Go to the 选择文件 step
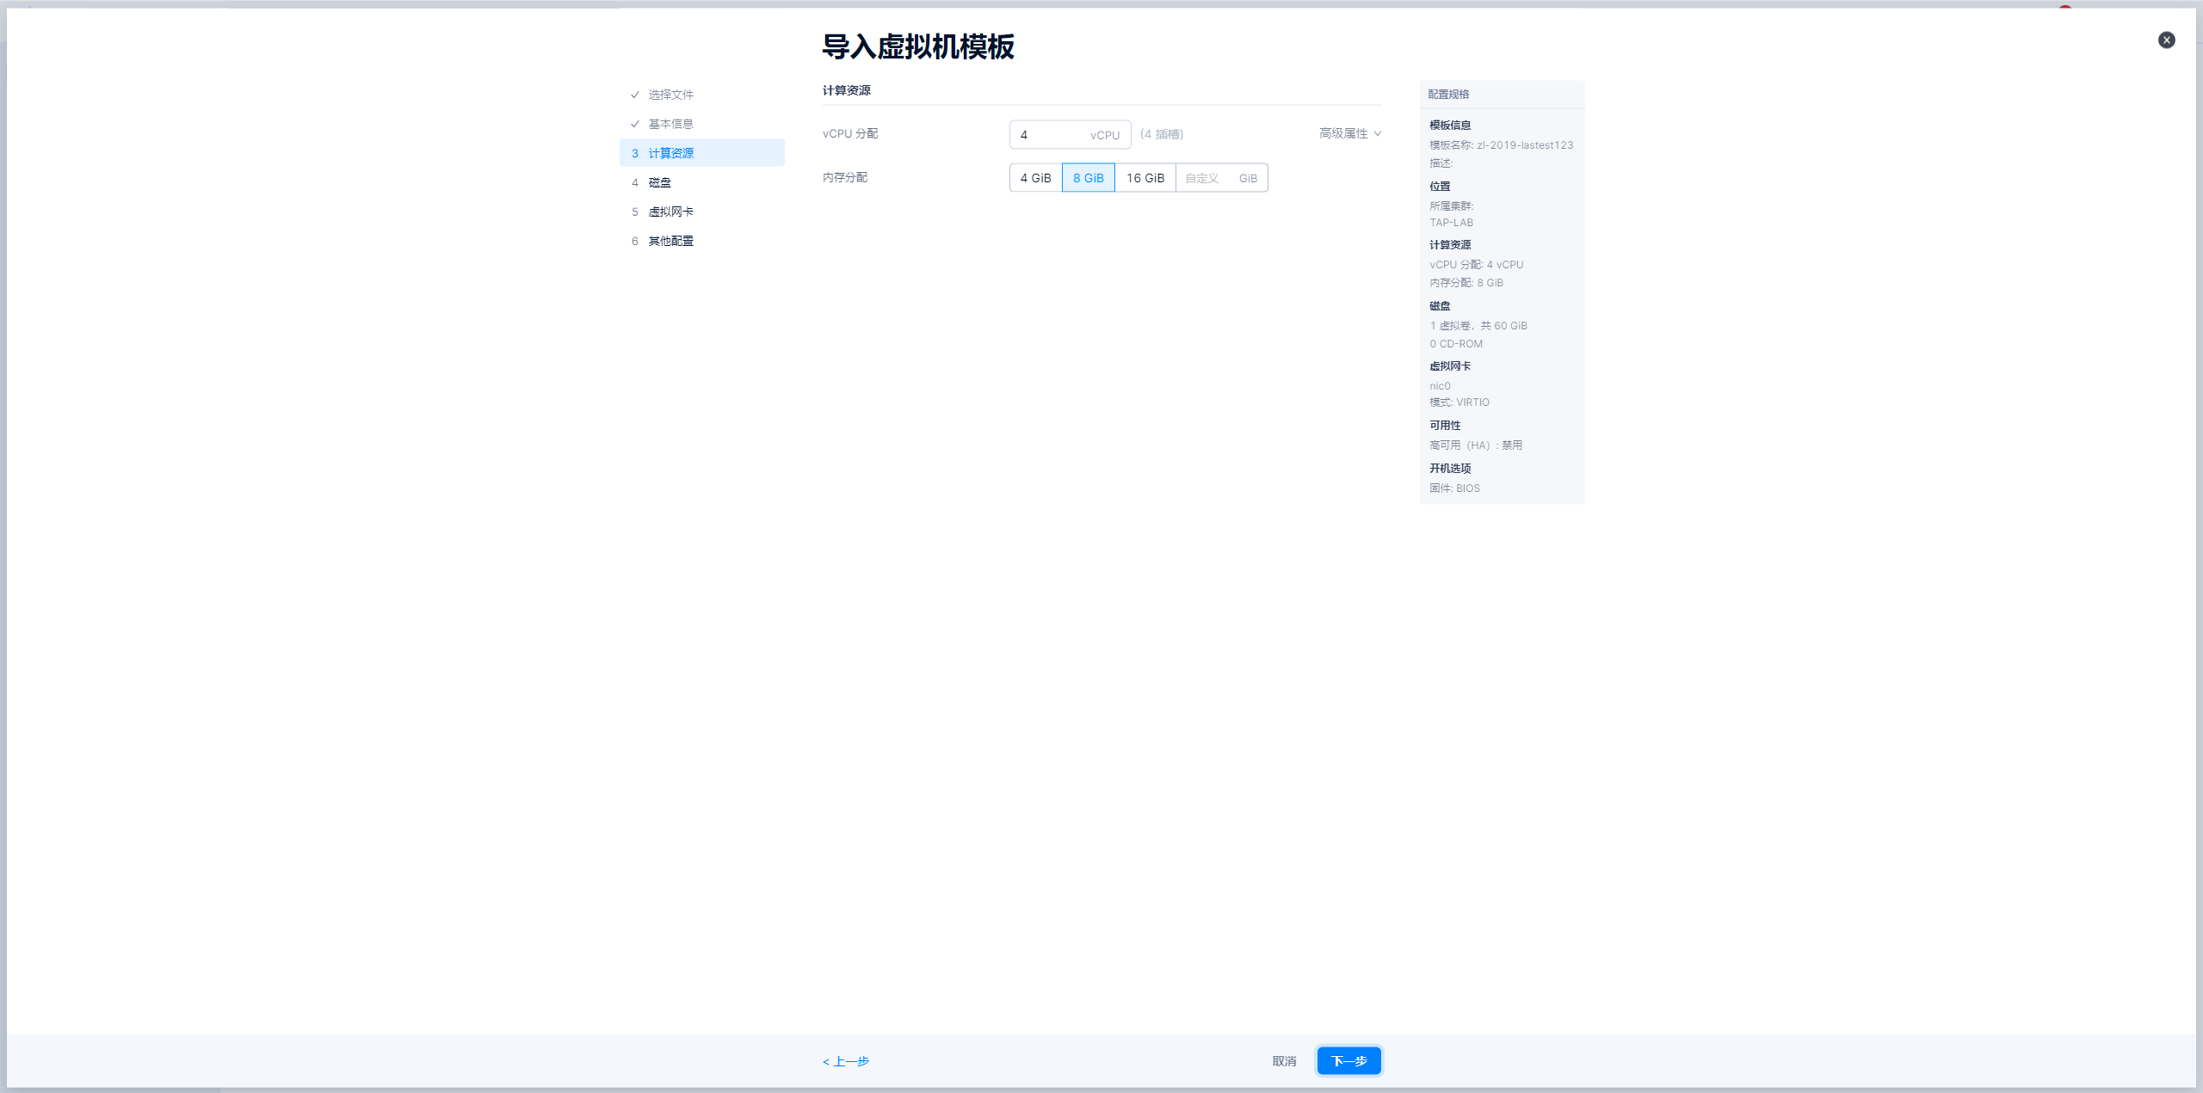Screen dimensions: 2203x1093 701,95
